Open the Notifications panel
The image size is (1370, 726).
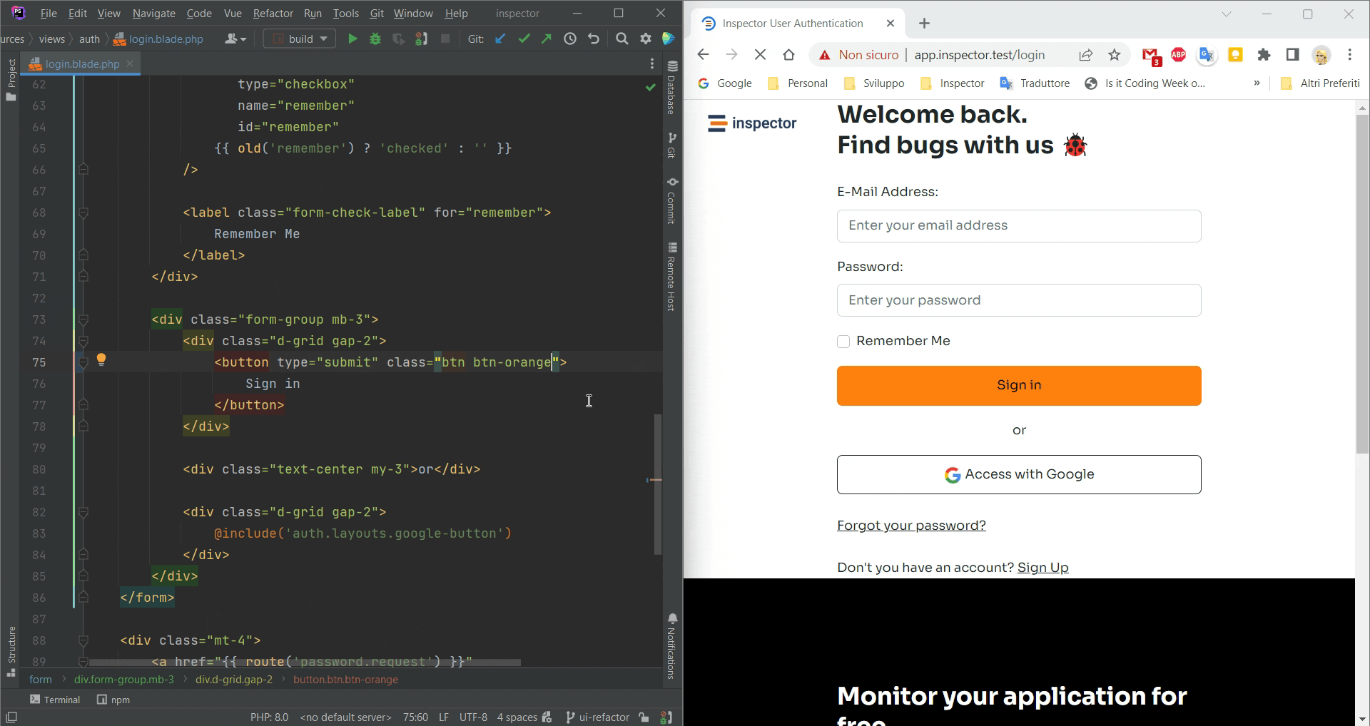click(672, 646)
